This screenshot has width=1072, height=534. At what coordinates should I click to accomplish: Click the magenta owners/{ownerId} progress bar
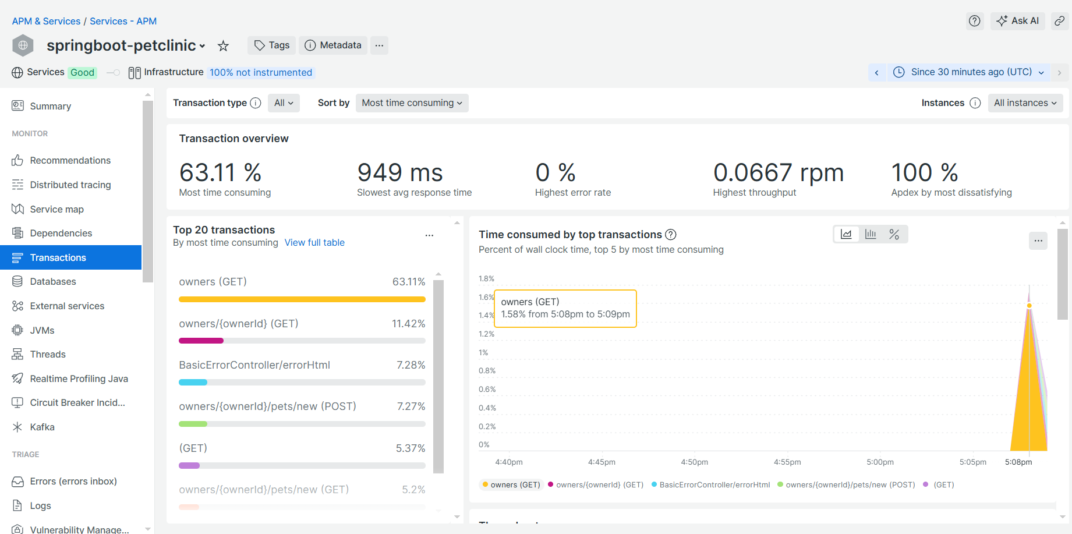click(x=201, y=341)
